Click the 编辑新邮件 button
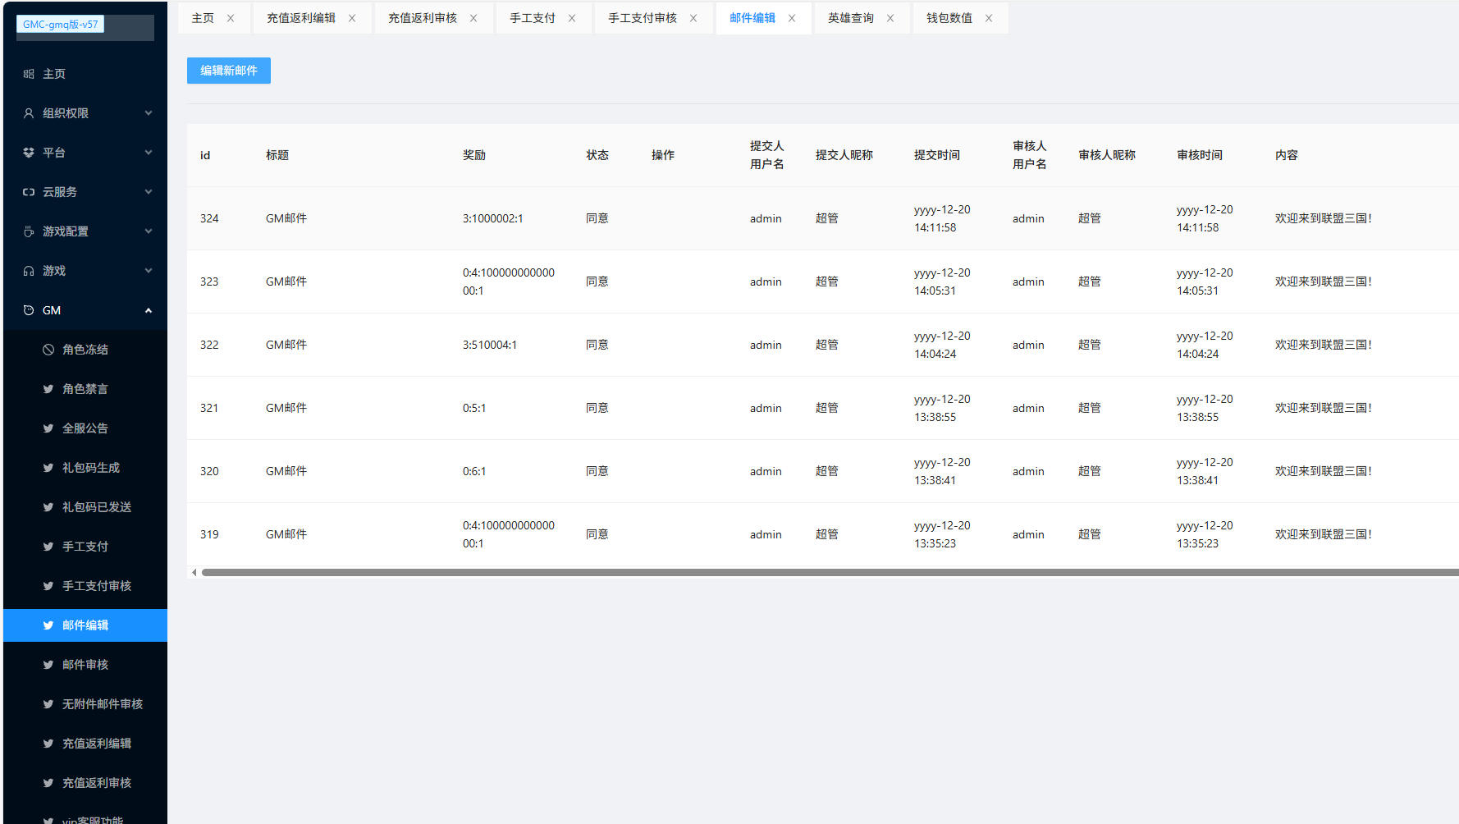 [x=228, y=71]
